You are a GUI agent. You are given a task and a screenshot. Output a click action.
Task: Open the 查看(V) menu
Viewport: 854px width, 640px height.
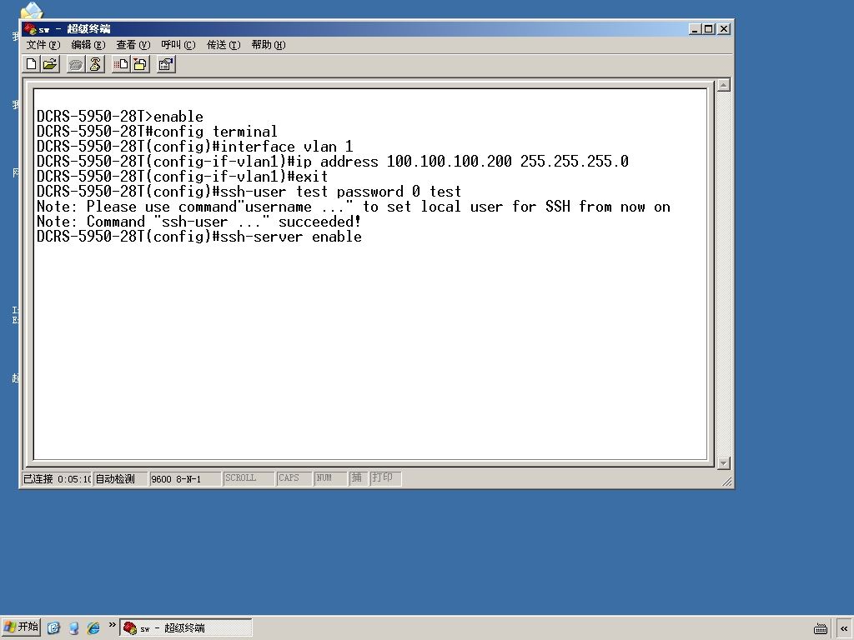pyautogui.click(x=133, y=45)
